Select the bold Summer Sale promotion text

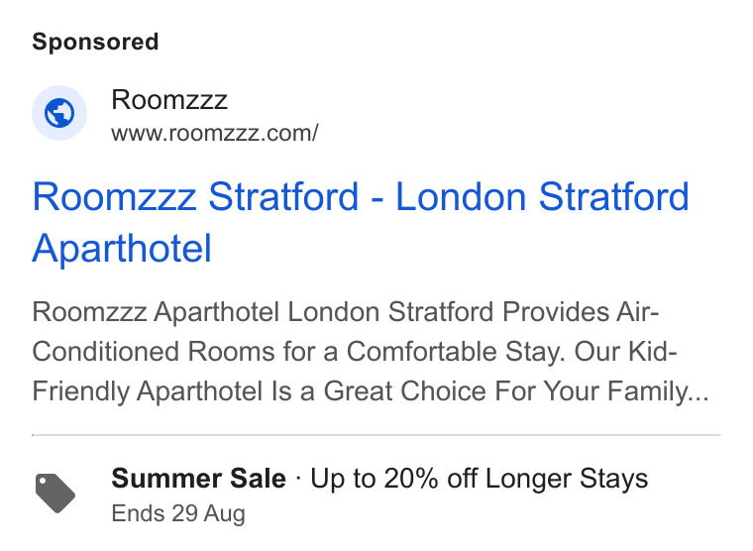(x=199, y=479)
